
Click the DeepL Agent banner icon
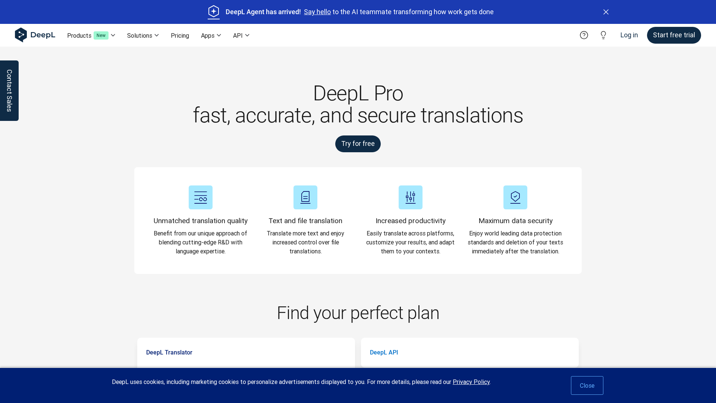tap(214, 12)
